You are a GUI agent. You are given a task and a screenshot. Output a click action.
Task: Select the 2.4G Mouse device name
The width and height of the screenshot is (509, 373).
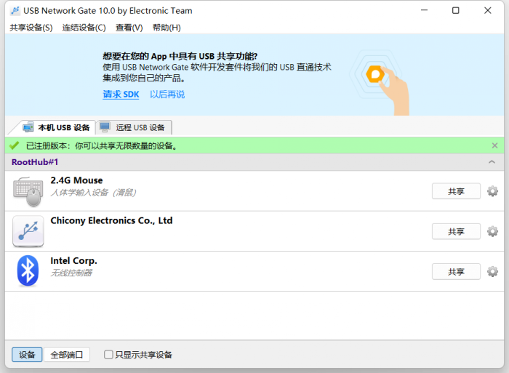click(x=76, y=180)
